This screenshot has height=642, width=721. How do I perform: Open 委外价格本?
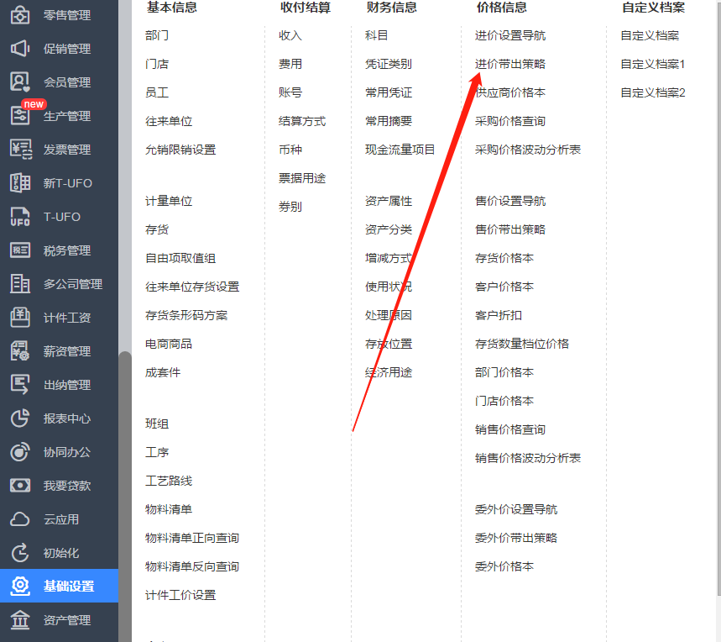click(504, 566)
